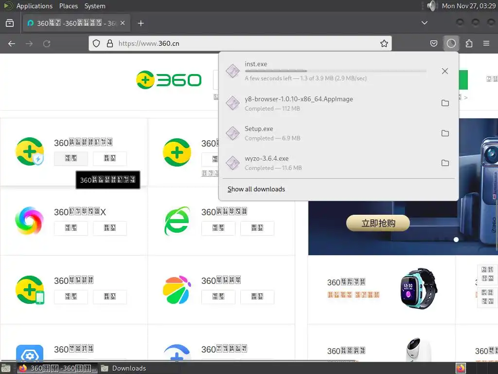Close the 360 browser tab

tap(123, 23)
